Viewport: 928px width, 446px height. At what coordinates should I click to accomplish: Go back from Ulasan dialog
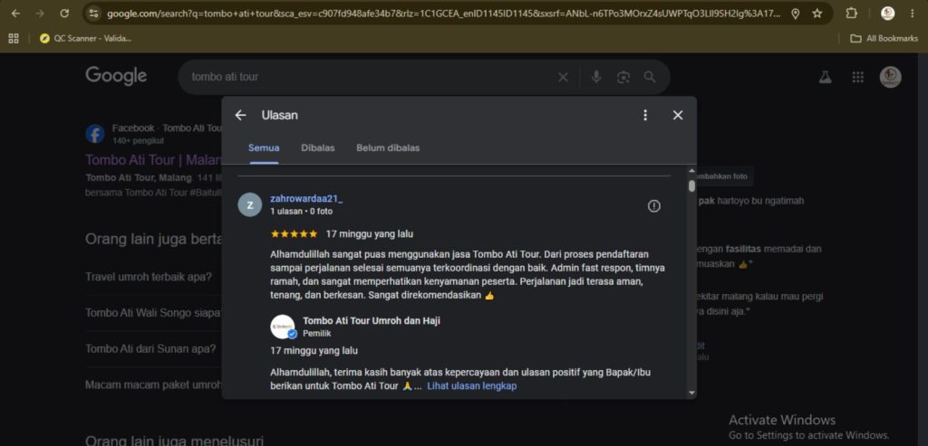click(239, 115)
